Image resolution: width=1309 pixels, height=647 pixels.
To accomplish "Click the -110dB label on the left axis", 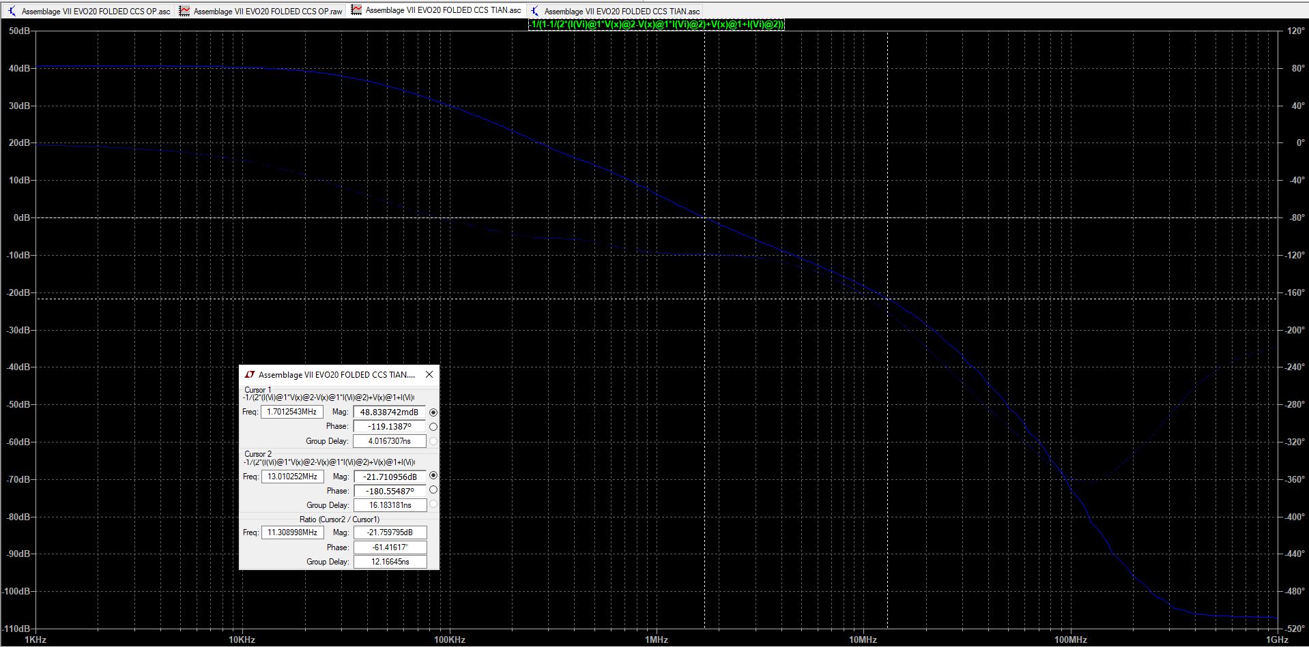I will 16,629.
